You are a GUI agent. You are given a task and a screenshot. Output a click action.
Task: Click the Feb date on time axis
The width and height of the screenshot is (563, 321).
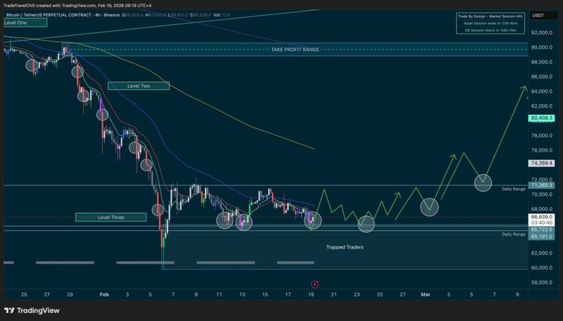click(x=104, y=295)
